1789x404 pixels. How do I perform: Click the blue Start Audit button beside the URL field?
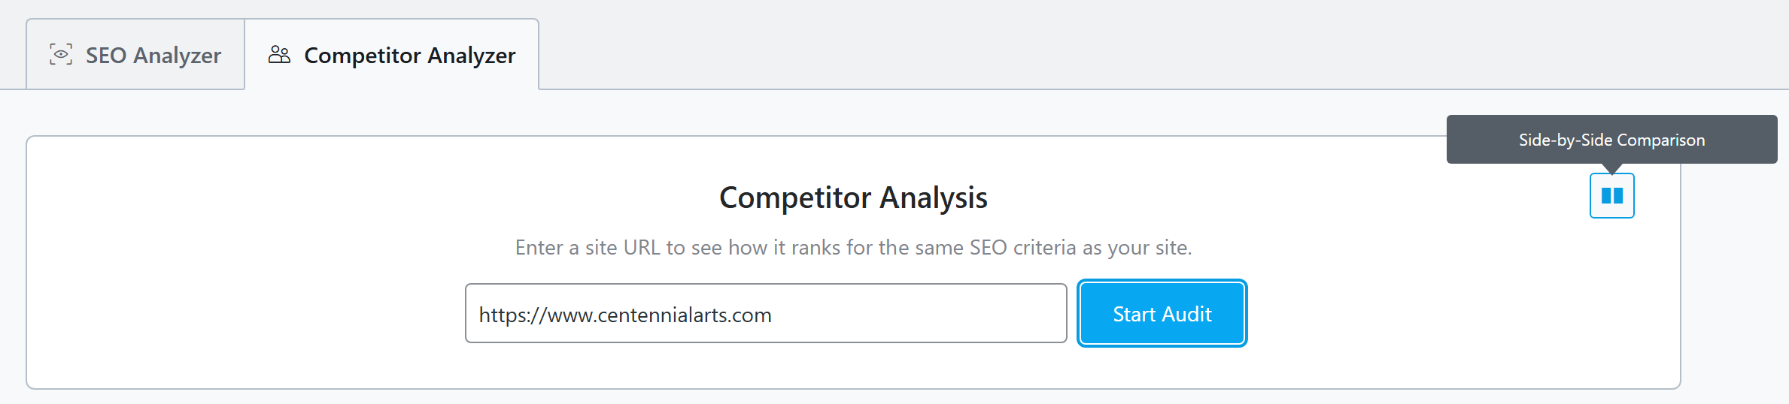pyautogui.click(x=1162, y=313)
